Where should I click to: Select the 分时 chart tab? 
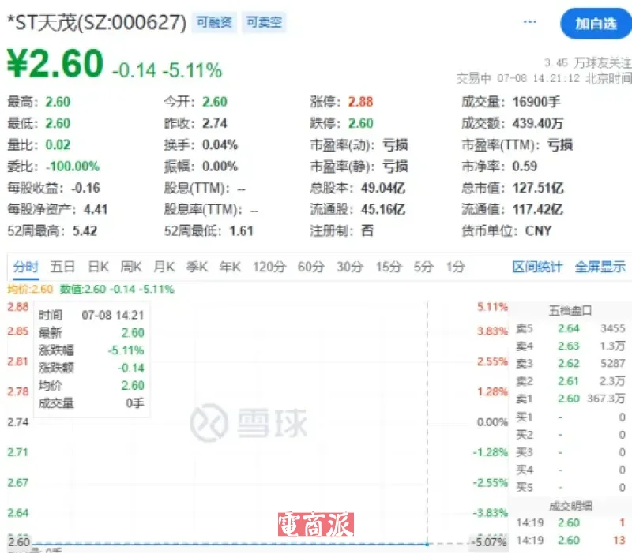[26, 267]
